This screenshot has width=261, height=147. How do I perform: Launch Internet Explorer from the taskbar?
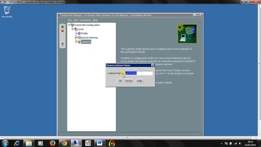[17, 143]
